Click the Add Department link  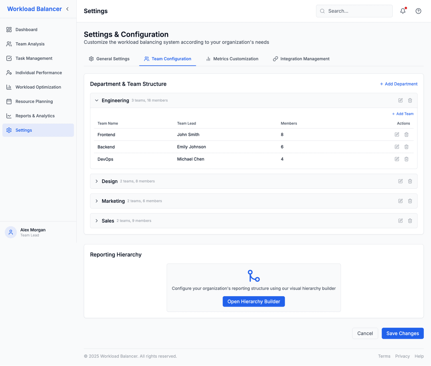tap(398, 84)
